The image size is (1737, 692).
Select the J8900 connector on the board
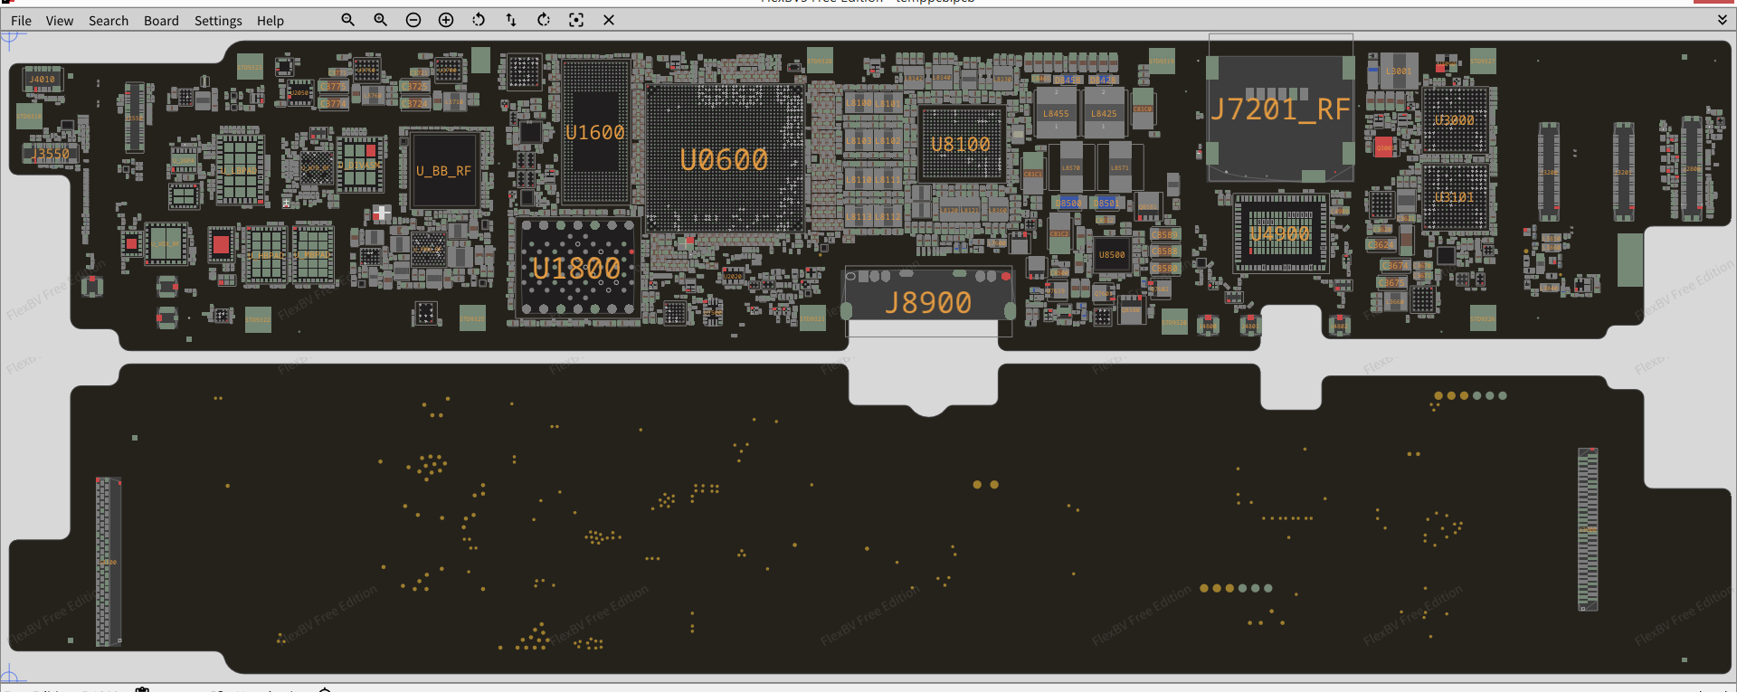point(928,302)
